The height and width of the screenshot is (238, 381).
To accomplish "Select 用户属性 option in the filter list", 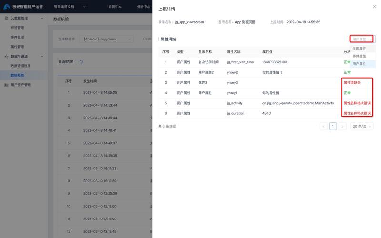I will pyautogui.click(x=362, y=64).
